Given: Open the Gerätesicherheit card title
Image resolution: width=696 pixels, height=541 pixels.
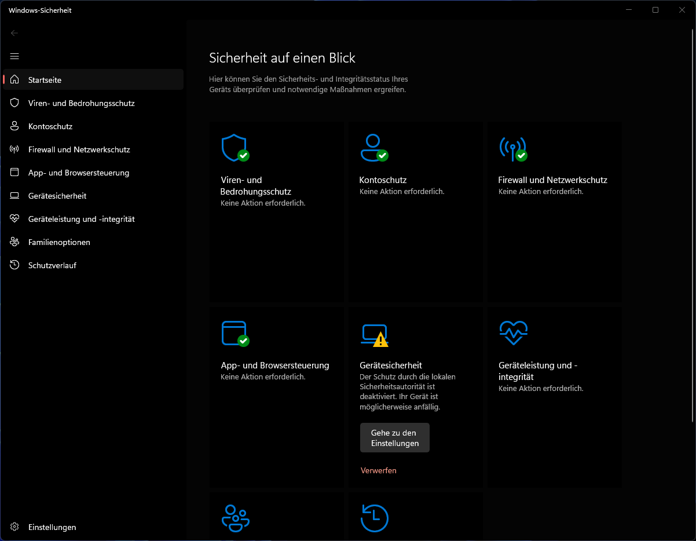Looking at the screenshot, I should pos(391,365).
